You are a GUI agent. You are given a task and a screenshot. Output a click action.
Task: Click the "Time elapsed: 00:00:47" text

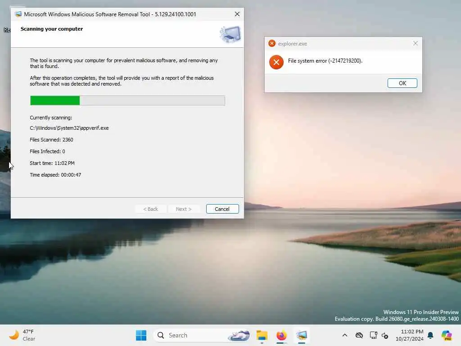point(55,175)
